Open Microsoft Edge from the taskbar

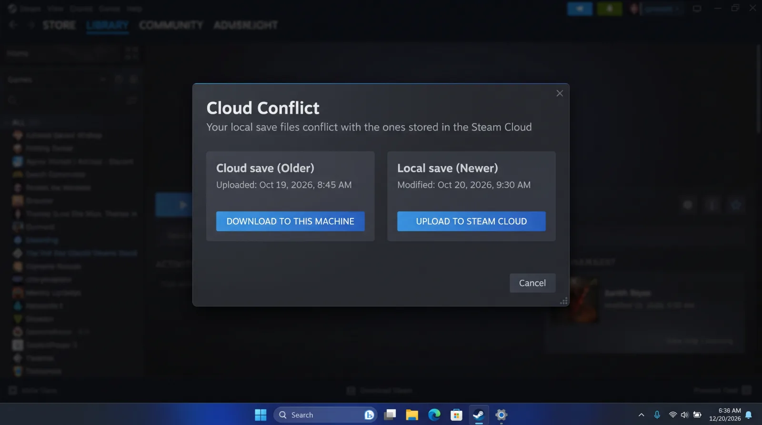(x=434, y=415)
